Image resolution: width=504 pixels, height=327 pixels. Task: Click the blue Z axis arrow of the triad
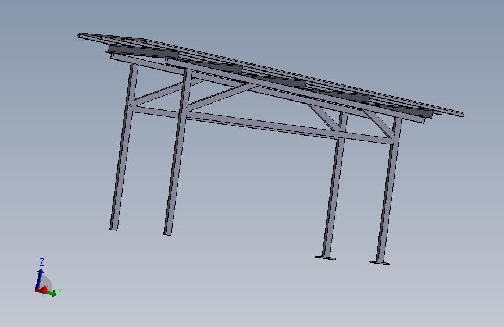[39, 279]
